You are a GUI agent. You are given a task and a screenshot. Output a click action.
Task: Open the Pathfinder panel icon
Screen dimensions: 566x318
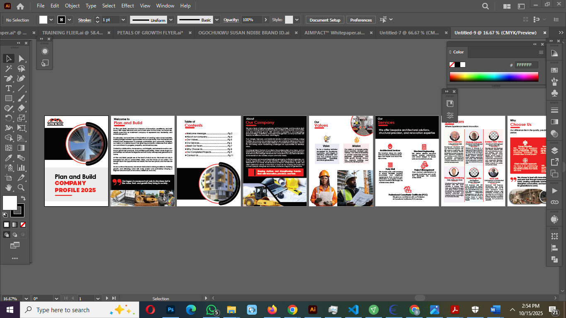point(554,259)
